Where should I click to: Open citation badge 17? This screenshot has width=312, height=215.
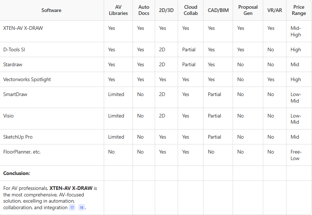[x=72, y=207]
